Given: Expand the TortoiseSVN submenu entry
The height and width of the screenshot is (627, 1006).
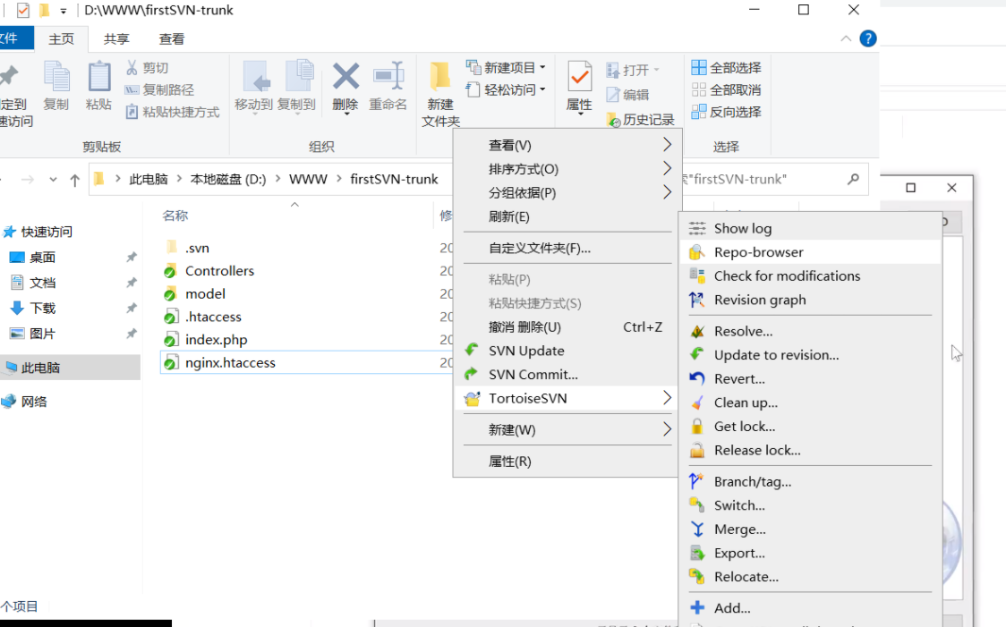Looking at the screenshot, I should pyautogui.click(x=566, y=397).
